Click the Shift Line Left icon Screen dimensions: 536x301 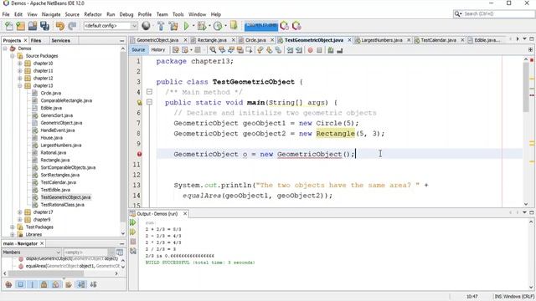[x=290, y=50]
